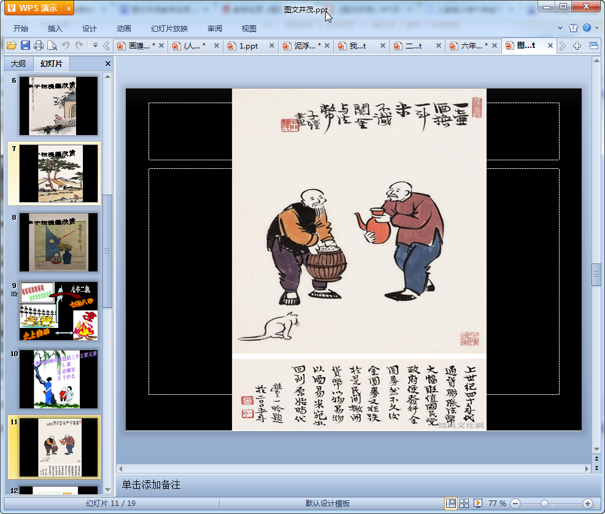Select slide 7 thumbnail
The image size is (605, 514).
click(58, 173)
